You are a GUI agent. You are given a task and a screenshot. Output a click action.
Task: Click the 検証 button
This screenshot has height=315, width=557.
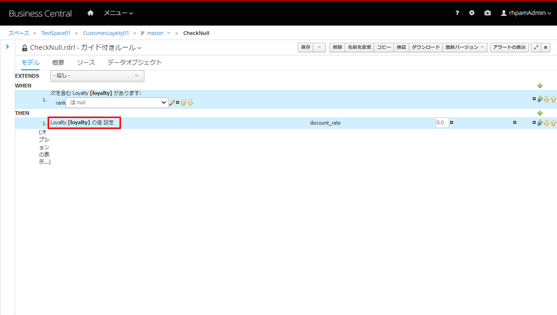click(401, 47)
